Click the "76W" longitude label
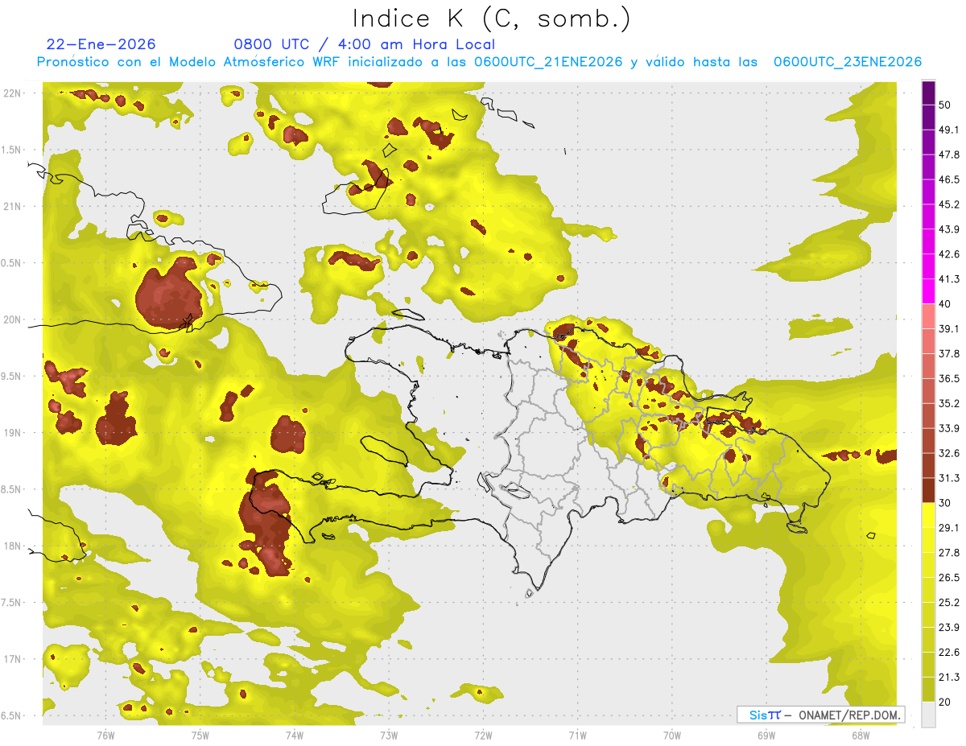 coord(105,735)
